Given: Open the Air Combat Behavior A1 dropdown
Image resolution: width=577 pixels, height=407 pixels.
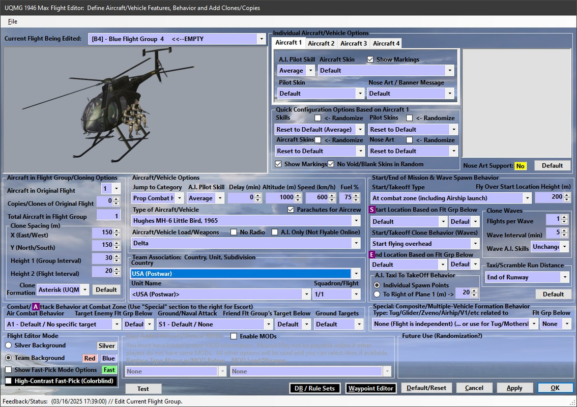Looking at the screenshot, I should pos(117,324).
